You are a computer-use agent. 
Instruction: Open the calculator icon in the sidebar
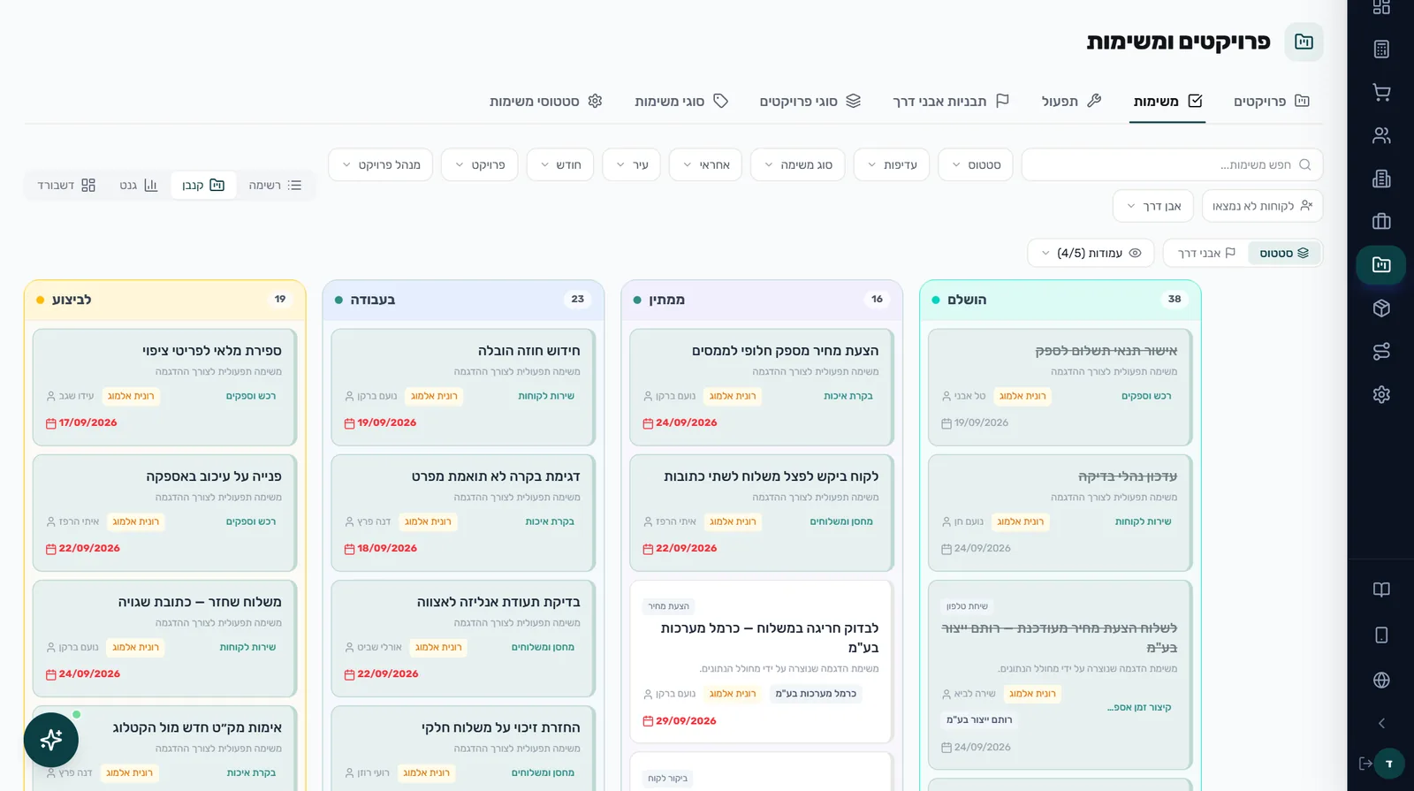click(1381, 49)
